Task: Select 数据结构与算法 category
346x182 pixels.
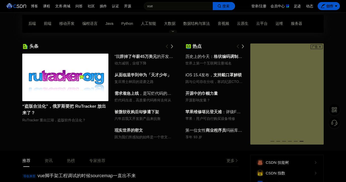Action: 197,24
